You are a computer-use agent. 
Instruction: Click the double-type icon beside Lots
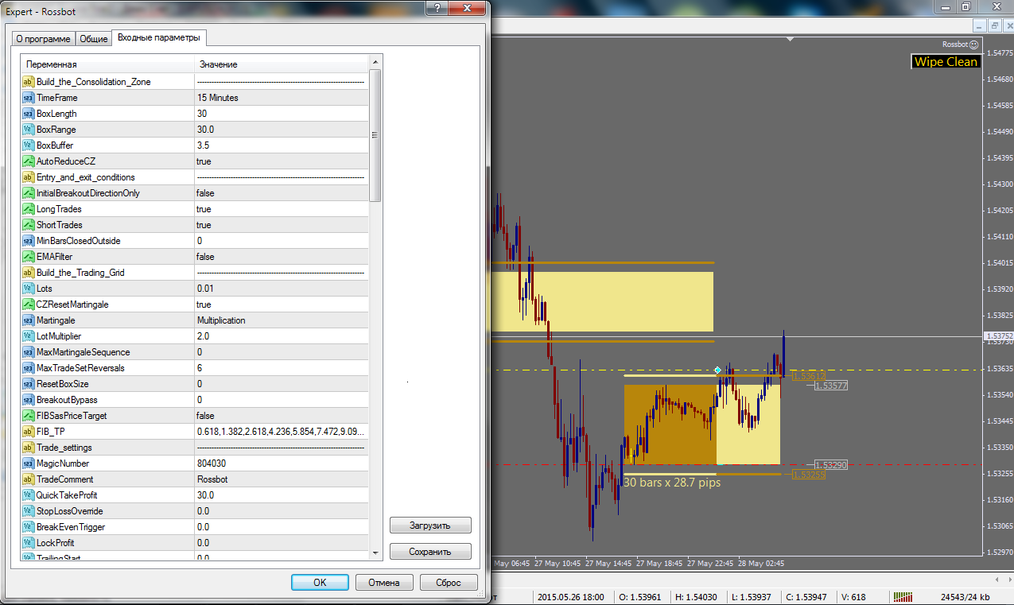(x=29, y=289)
